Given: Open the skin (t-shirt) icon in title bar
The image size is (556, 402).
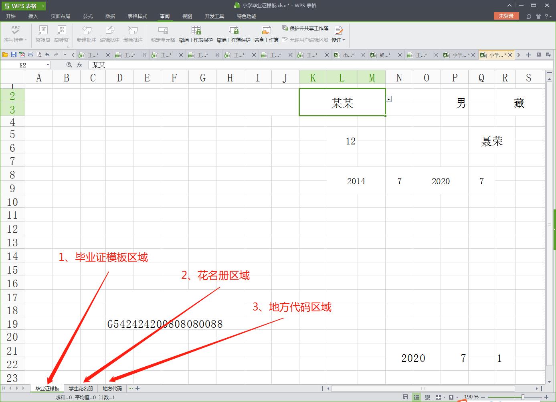Looking at the screenshot, I should click(x=538, y=16).
